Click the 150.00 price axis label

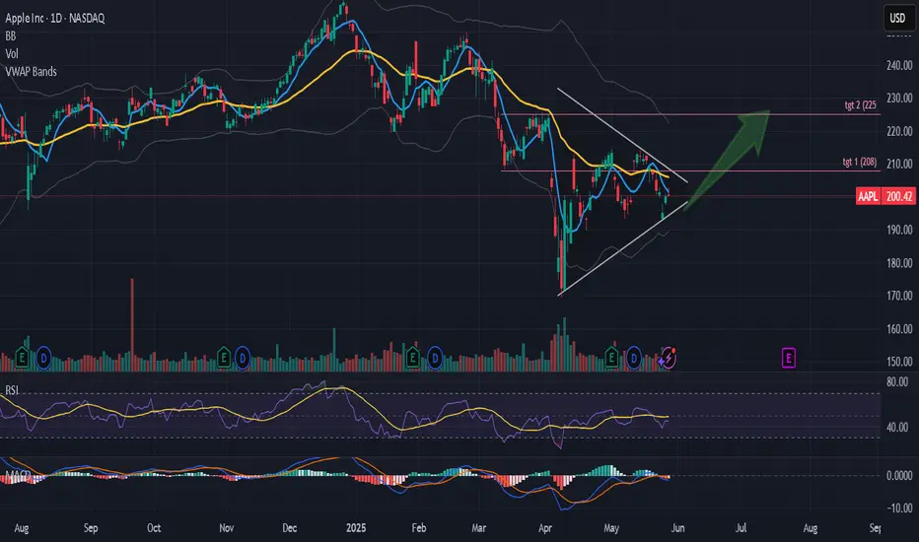coord(899,362)
